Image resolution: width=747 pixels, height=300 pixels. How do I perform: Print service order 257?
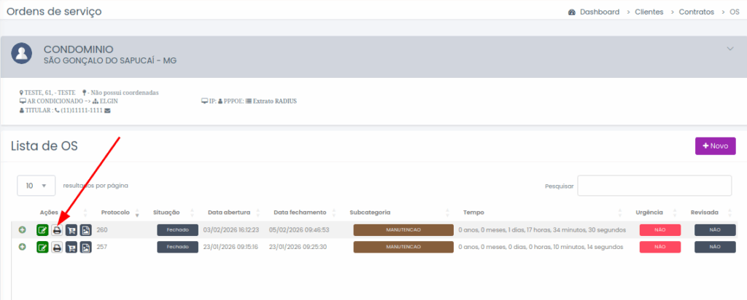click(57, 248)
